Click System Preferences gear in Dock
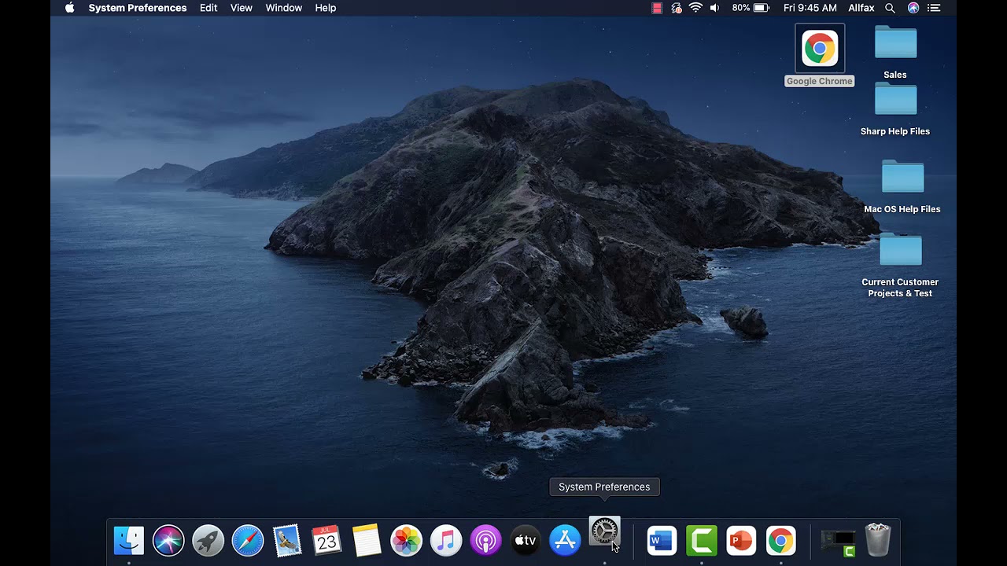1007x566 pixels. (x=604, y=532)
